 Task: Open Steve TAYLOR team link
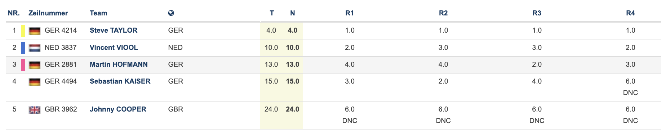click(114, 30)
